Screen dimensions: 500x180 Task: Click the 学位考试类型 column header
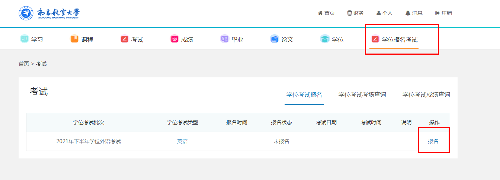point(182,122)
